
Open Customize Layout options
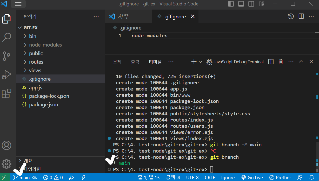(261, 4)
